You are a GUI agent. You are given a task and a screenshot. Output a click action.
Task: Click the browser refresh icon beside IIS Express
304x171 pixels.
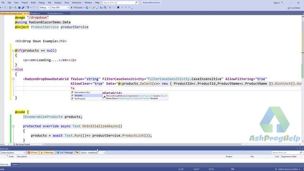87,8
